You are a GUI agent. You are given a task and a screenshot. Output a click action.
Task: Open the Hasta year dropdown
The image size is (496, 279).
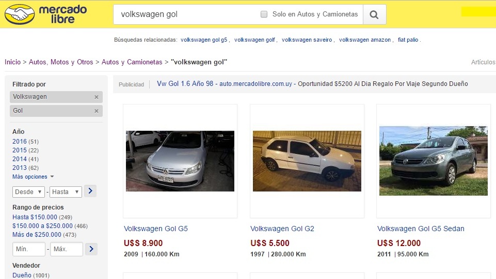tap(66, 192)
